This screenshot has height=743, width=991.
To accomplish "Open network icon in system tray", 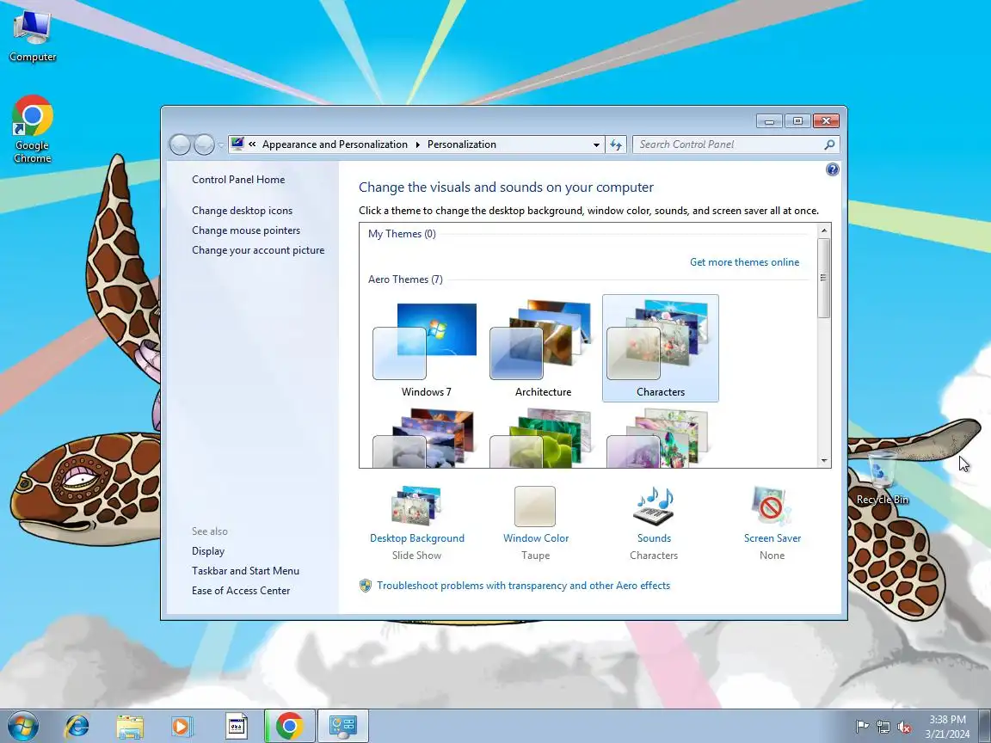I will point(883,728).
